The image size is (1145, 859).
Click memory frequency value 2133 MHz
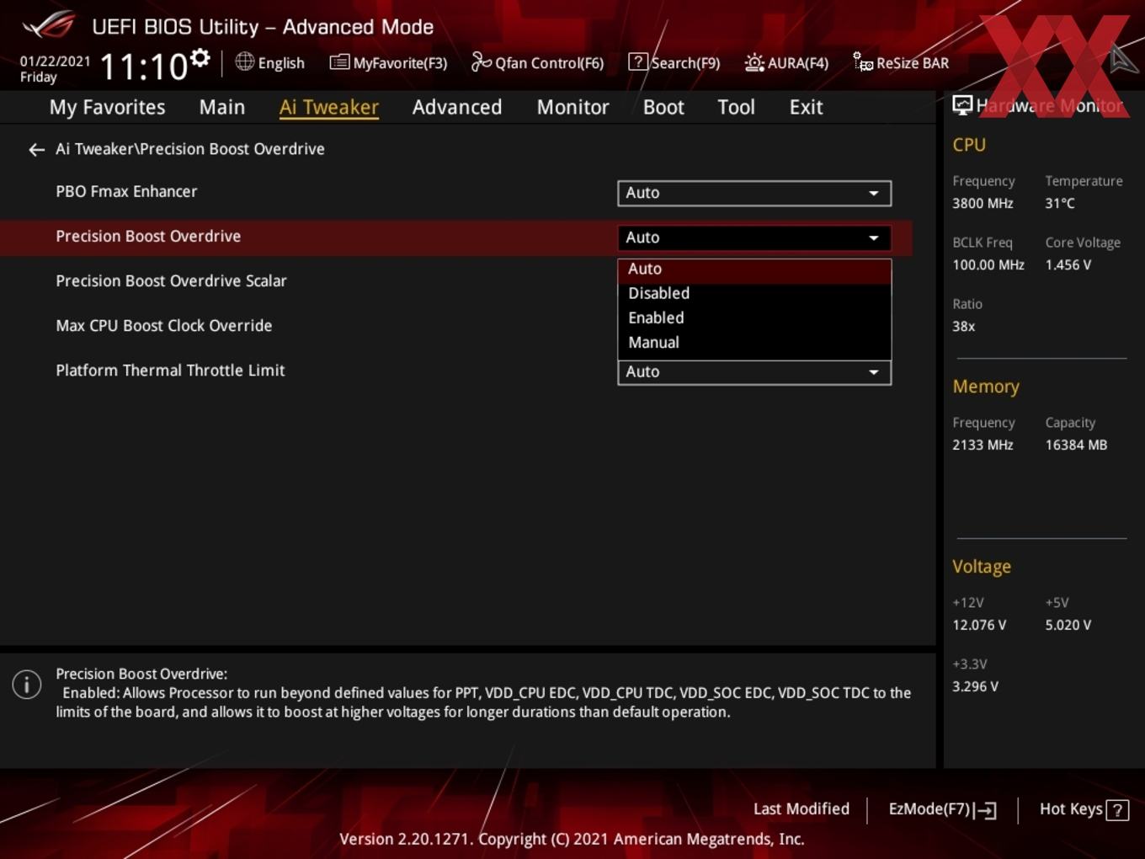[x=983, y=445]
